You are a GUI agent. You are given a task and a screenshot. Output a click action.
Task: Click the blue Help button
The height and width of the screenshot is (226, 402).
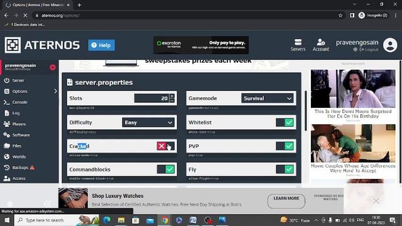pyautogui.click(x=102, y=45)
